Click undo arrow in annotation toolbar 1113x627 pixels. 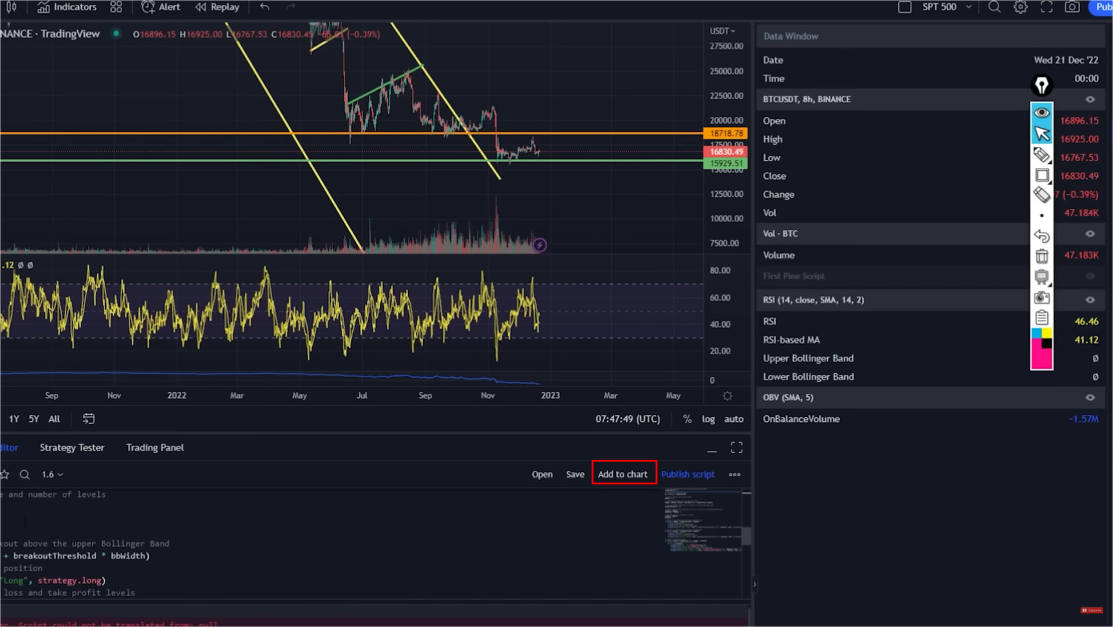click(x=1041, y=236)
